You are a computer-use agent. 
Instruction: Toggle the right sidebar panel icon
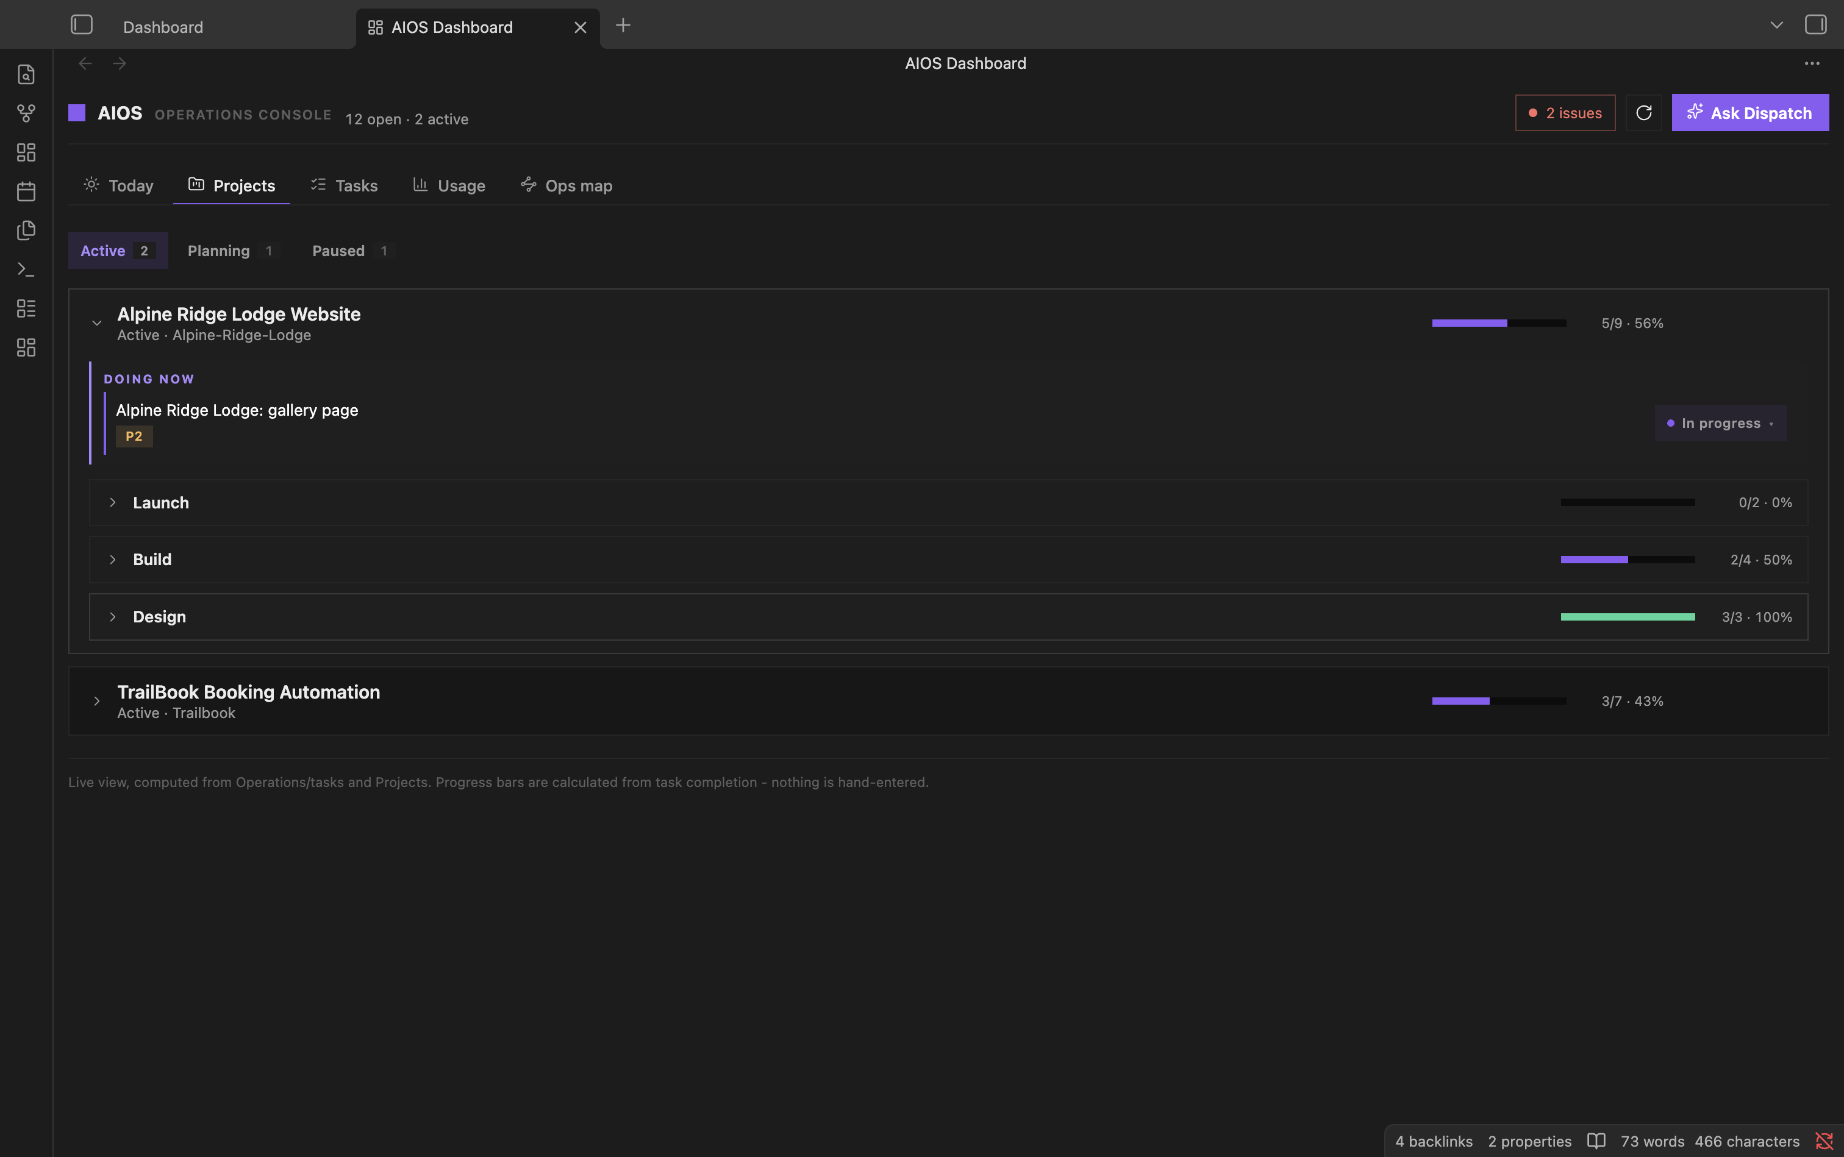(x=1815, y=25)
